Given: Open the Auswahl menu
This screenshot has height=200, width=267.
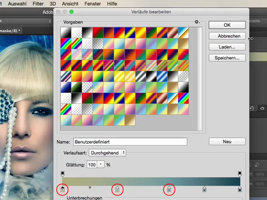Looking at the screenshot, I should (17, 4).
